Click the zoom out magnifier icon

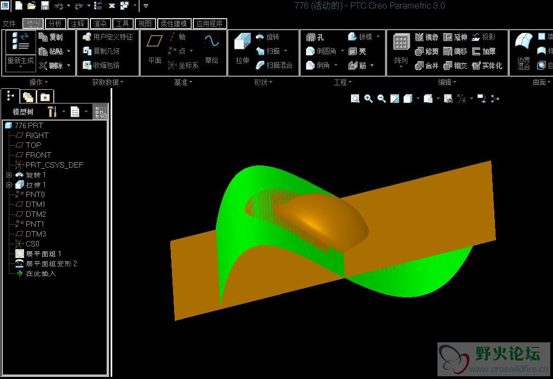click(x=381, y=99)
